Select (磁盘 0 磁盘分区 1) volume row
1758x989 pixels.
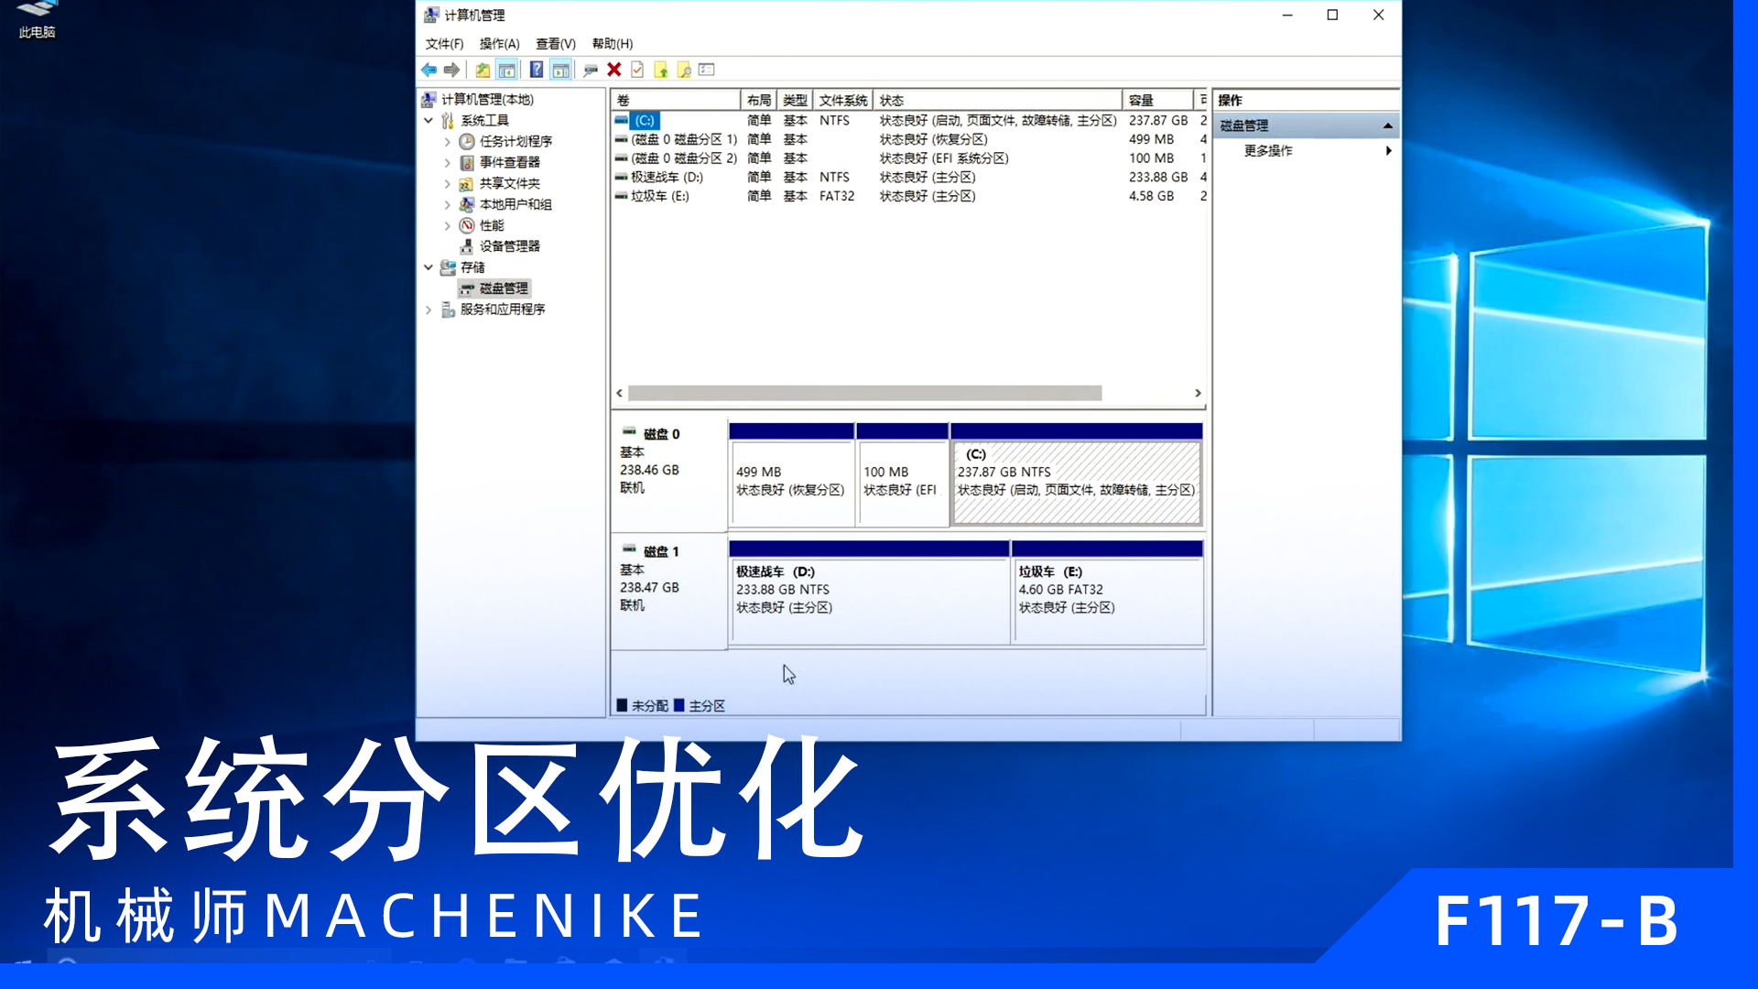[x=910, y=139]
